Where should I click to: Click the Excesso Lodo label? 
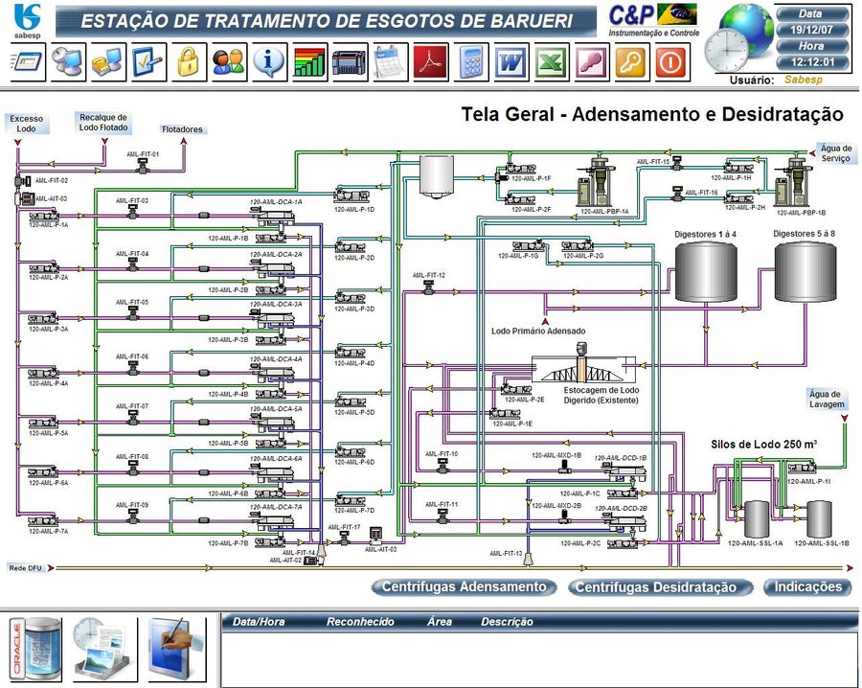(26, 124)
